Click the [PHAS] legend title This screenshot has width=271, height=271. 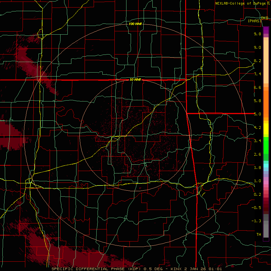coord(254,21)
